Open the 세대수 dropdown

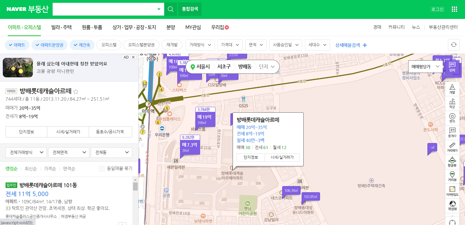(x=317, y=45)
